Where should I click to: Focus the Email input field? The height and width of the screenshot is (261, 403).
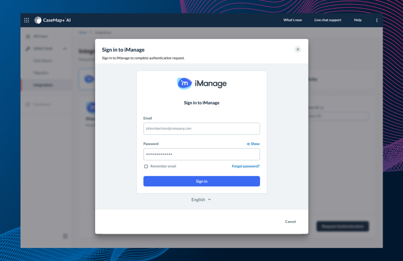tap(202, 129)
